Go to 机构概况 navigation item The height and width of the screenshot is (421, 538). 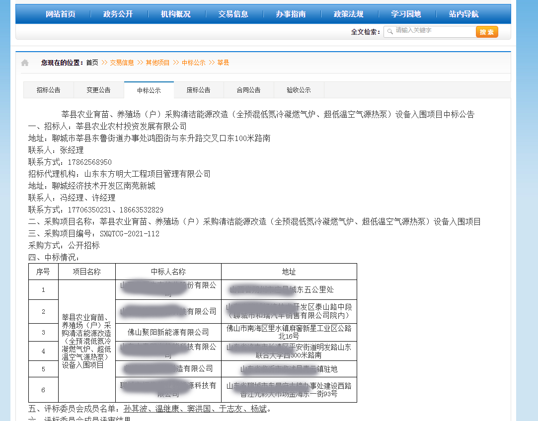[176, 14]
